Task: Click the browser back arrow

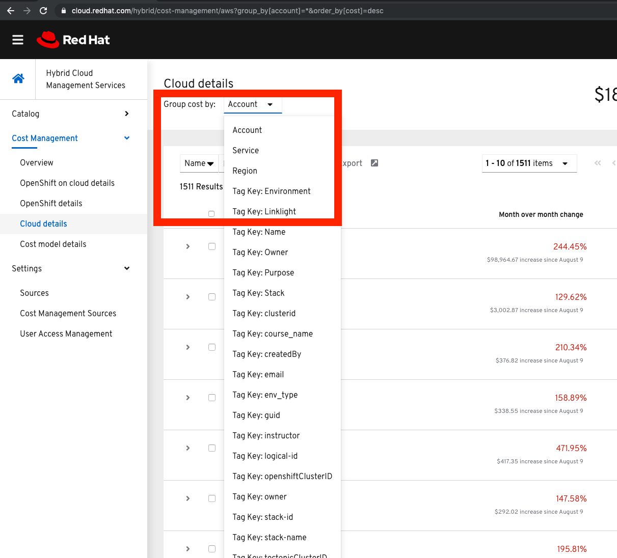Action: tap(11, 11)
